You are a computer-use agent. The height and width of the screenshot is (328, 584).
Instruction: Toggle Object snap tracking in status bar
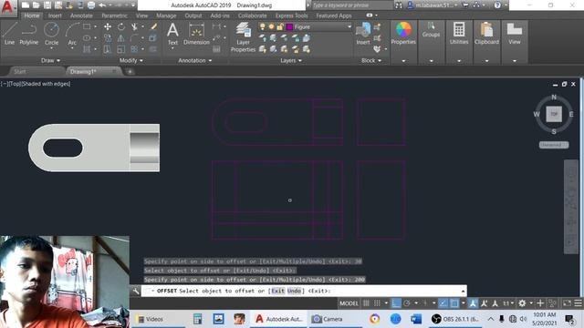[x=443, y=303]
